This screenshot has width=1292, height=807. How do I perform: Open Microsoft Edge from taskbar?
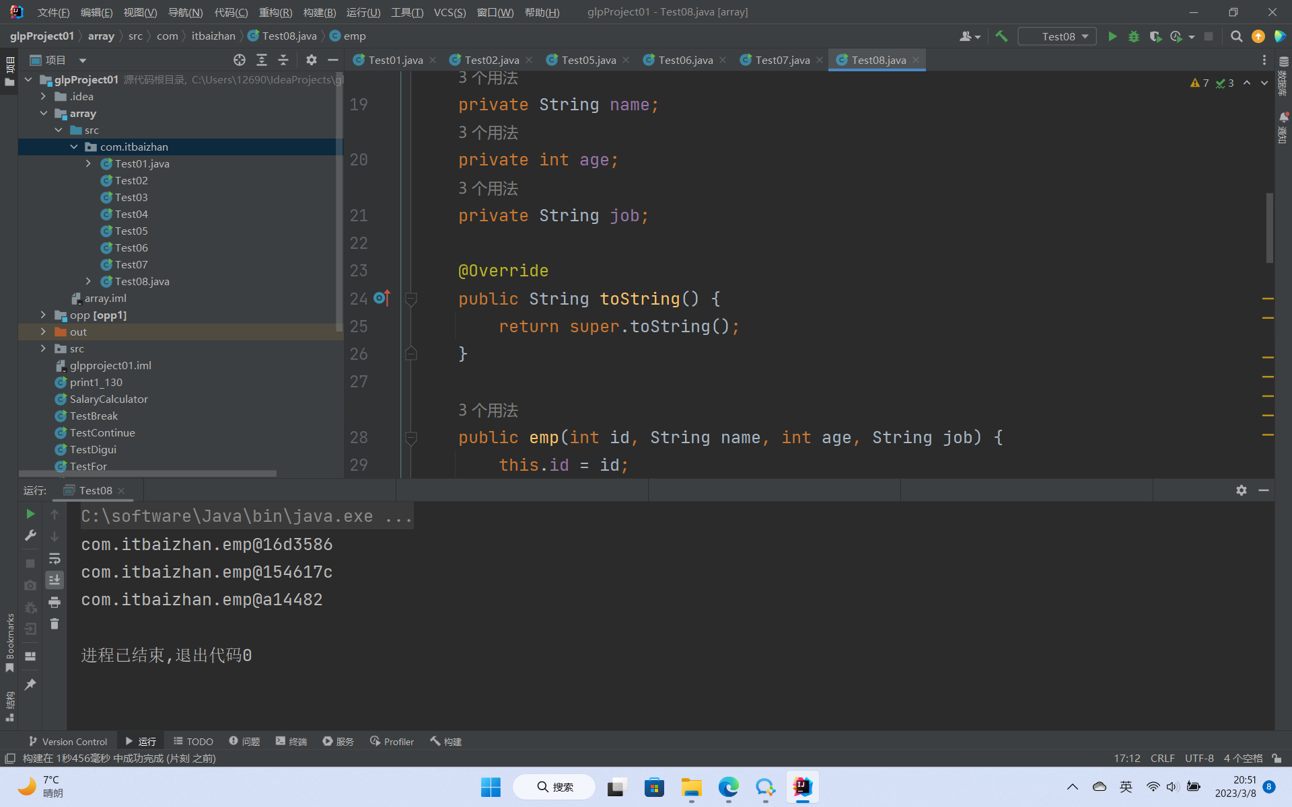point(728,787)
